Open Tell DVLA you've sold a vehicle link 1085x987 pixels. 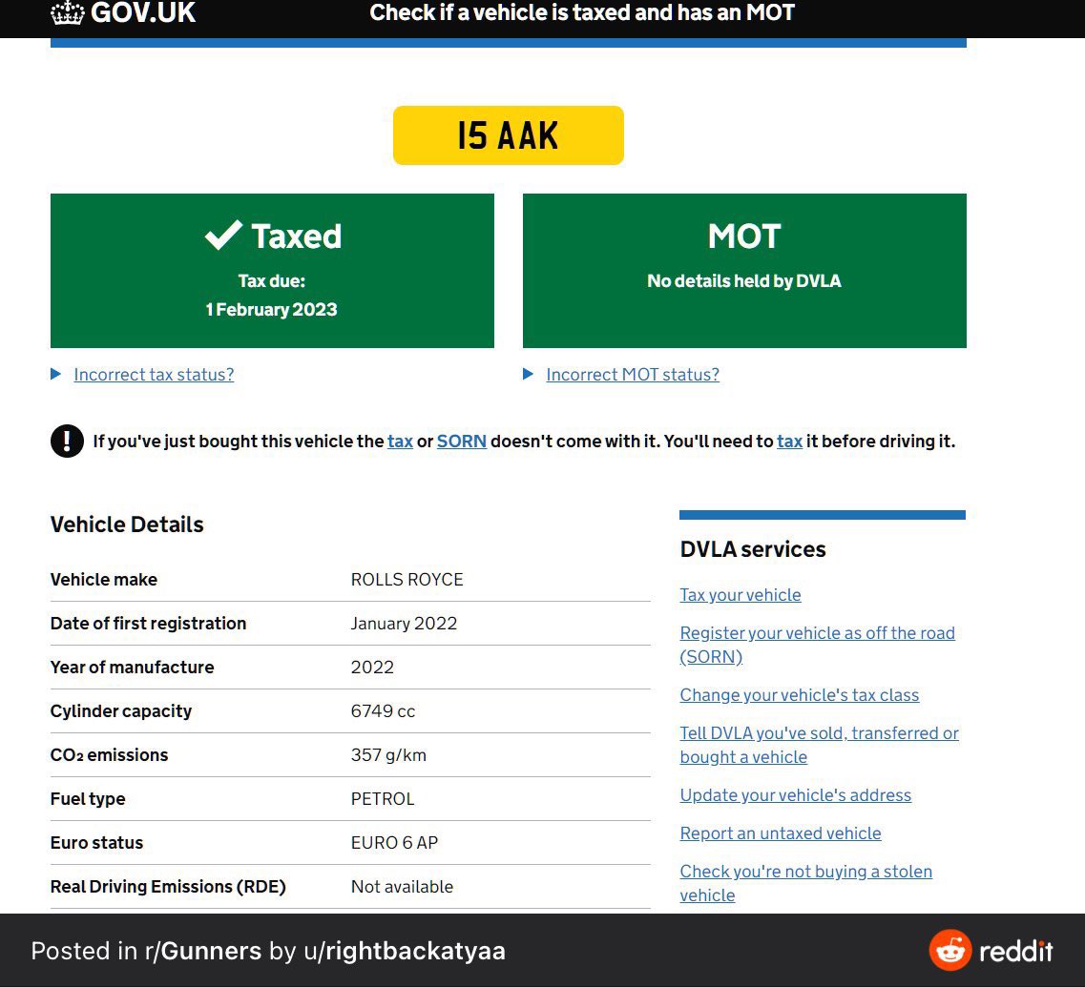820,745
